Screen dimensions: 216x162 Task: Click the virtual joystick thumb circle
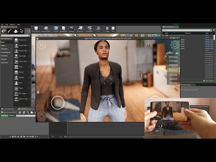tap(58, 103)
